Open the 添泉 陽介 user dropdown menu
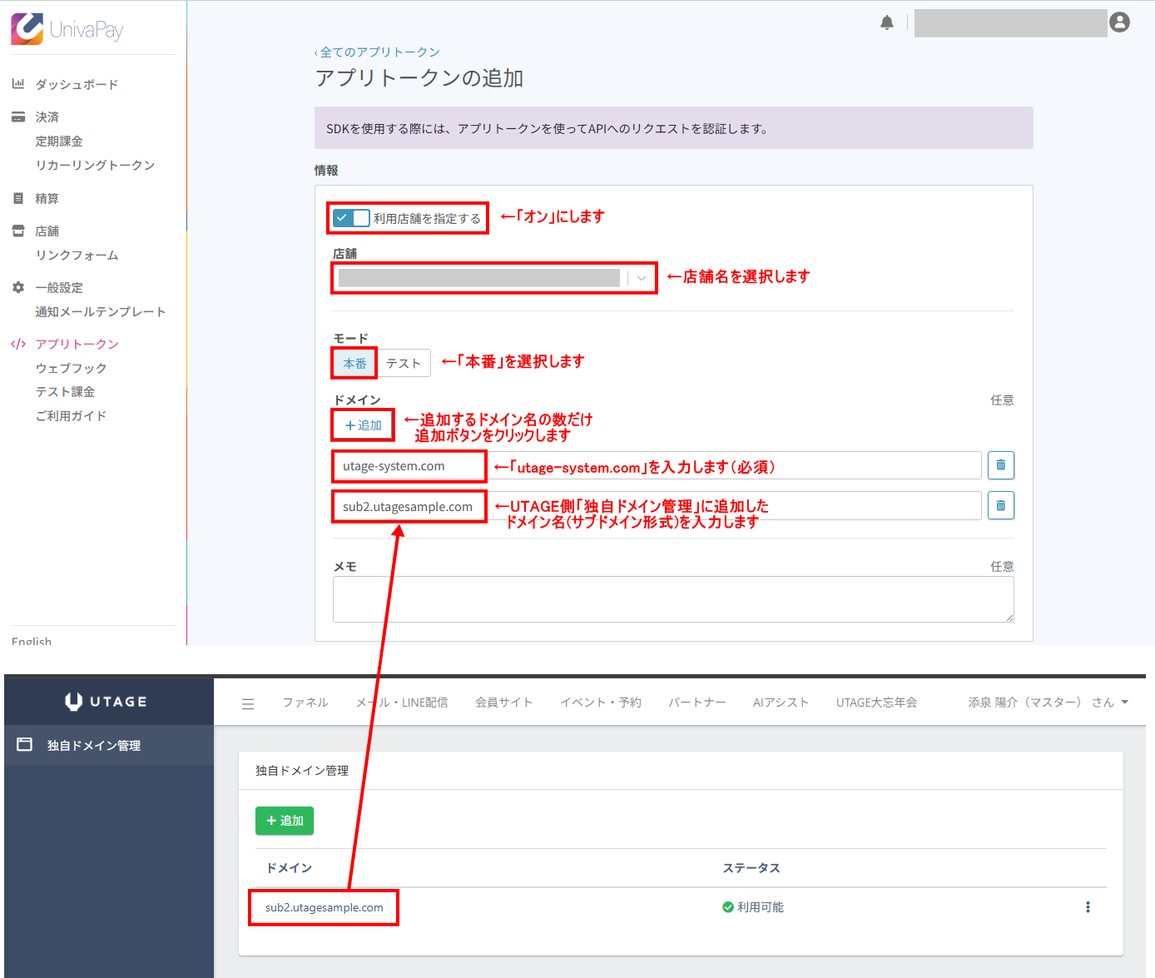The width and height of the screenshot is (1155, 978). (1048, 702)
